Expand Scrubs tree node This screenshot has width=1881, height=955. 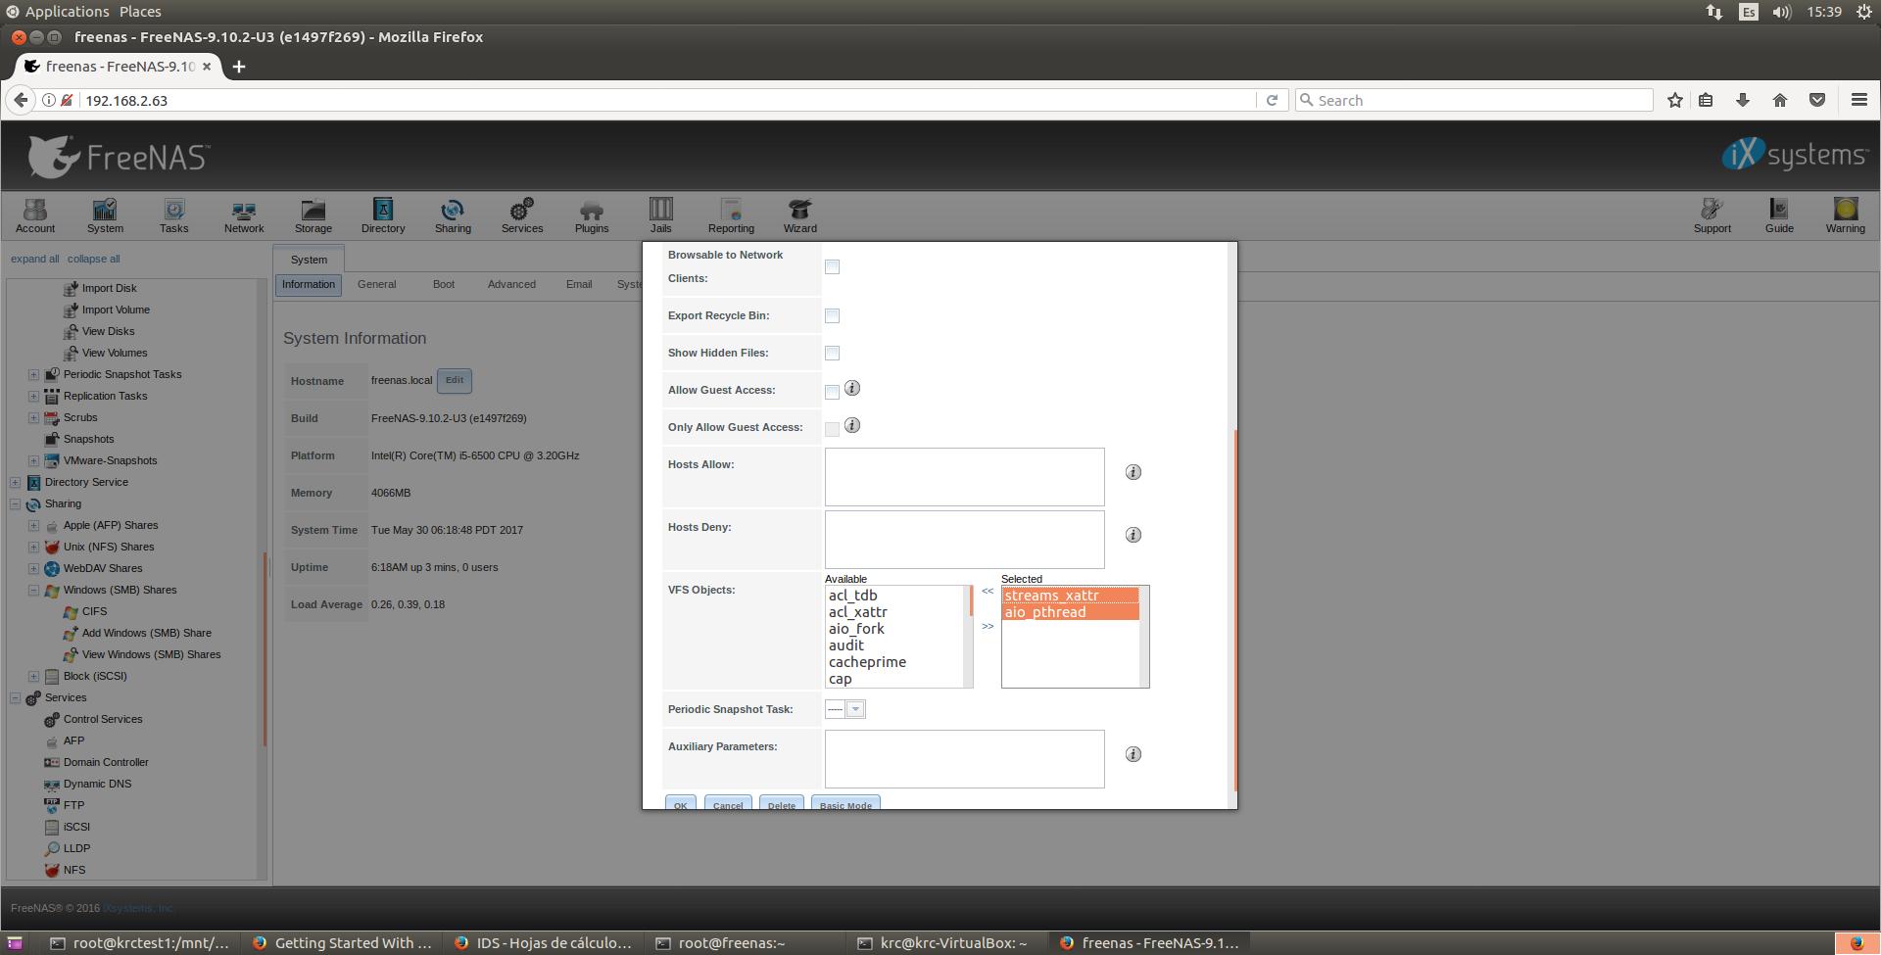click(x=33, y=417)
